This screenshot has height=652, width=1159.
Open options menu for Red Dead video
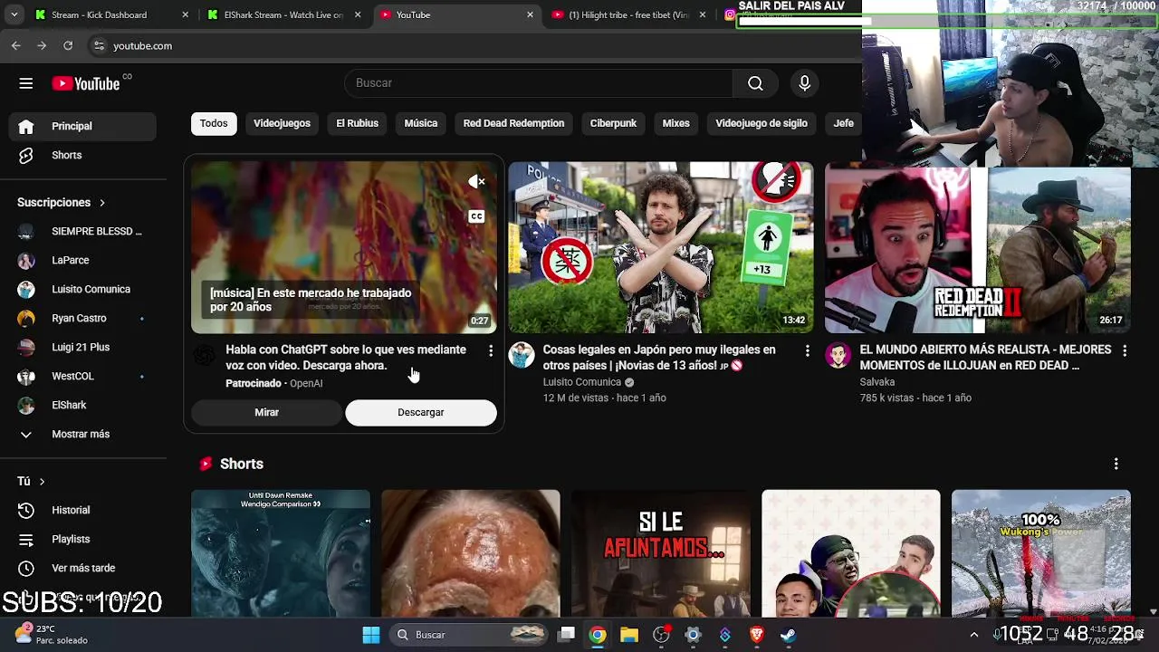(1125, 350)
